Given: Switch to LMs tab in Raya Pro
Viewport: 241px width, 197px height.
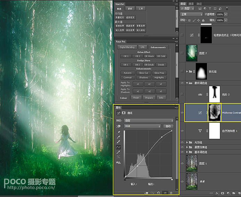Looking at the screenshot, I should (143, 47).
